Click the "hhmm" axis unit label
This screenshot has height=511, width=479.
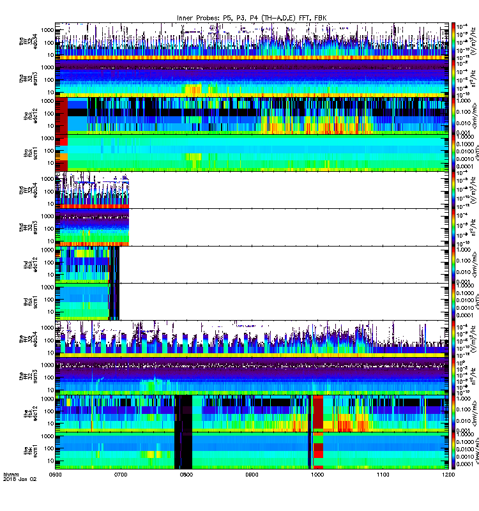(x=11, y=475)
